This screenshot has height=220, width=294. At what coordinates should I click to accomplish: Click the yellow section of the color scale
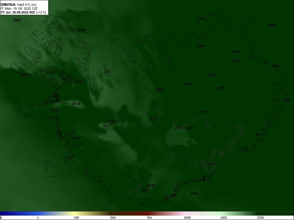click(75, 214)
